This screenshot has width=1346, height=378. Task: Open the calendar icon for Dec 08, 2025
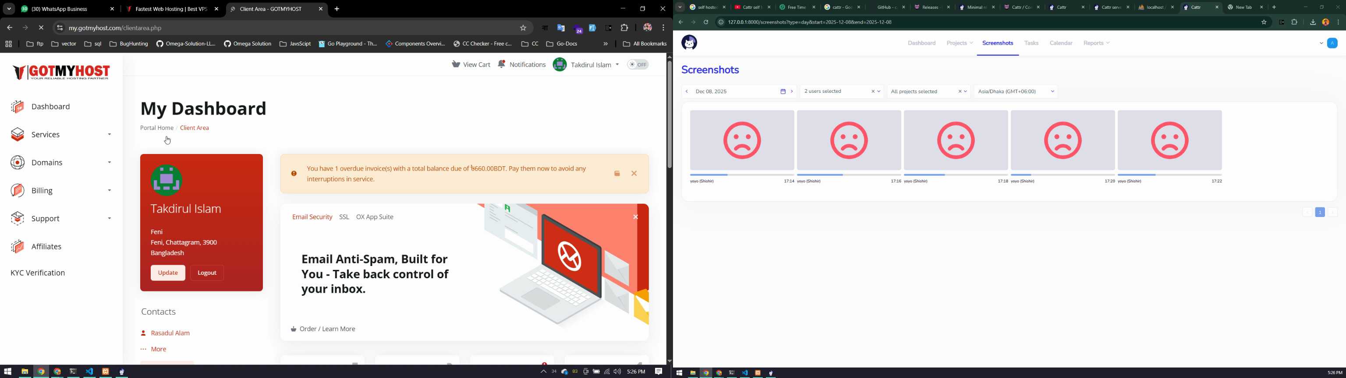point(783,92)
